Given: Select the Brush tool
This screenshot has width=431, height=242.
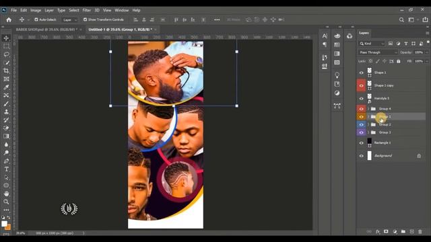Looking at the screenshot, I should coord(6,104).
